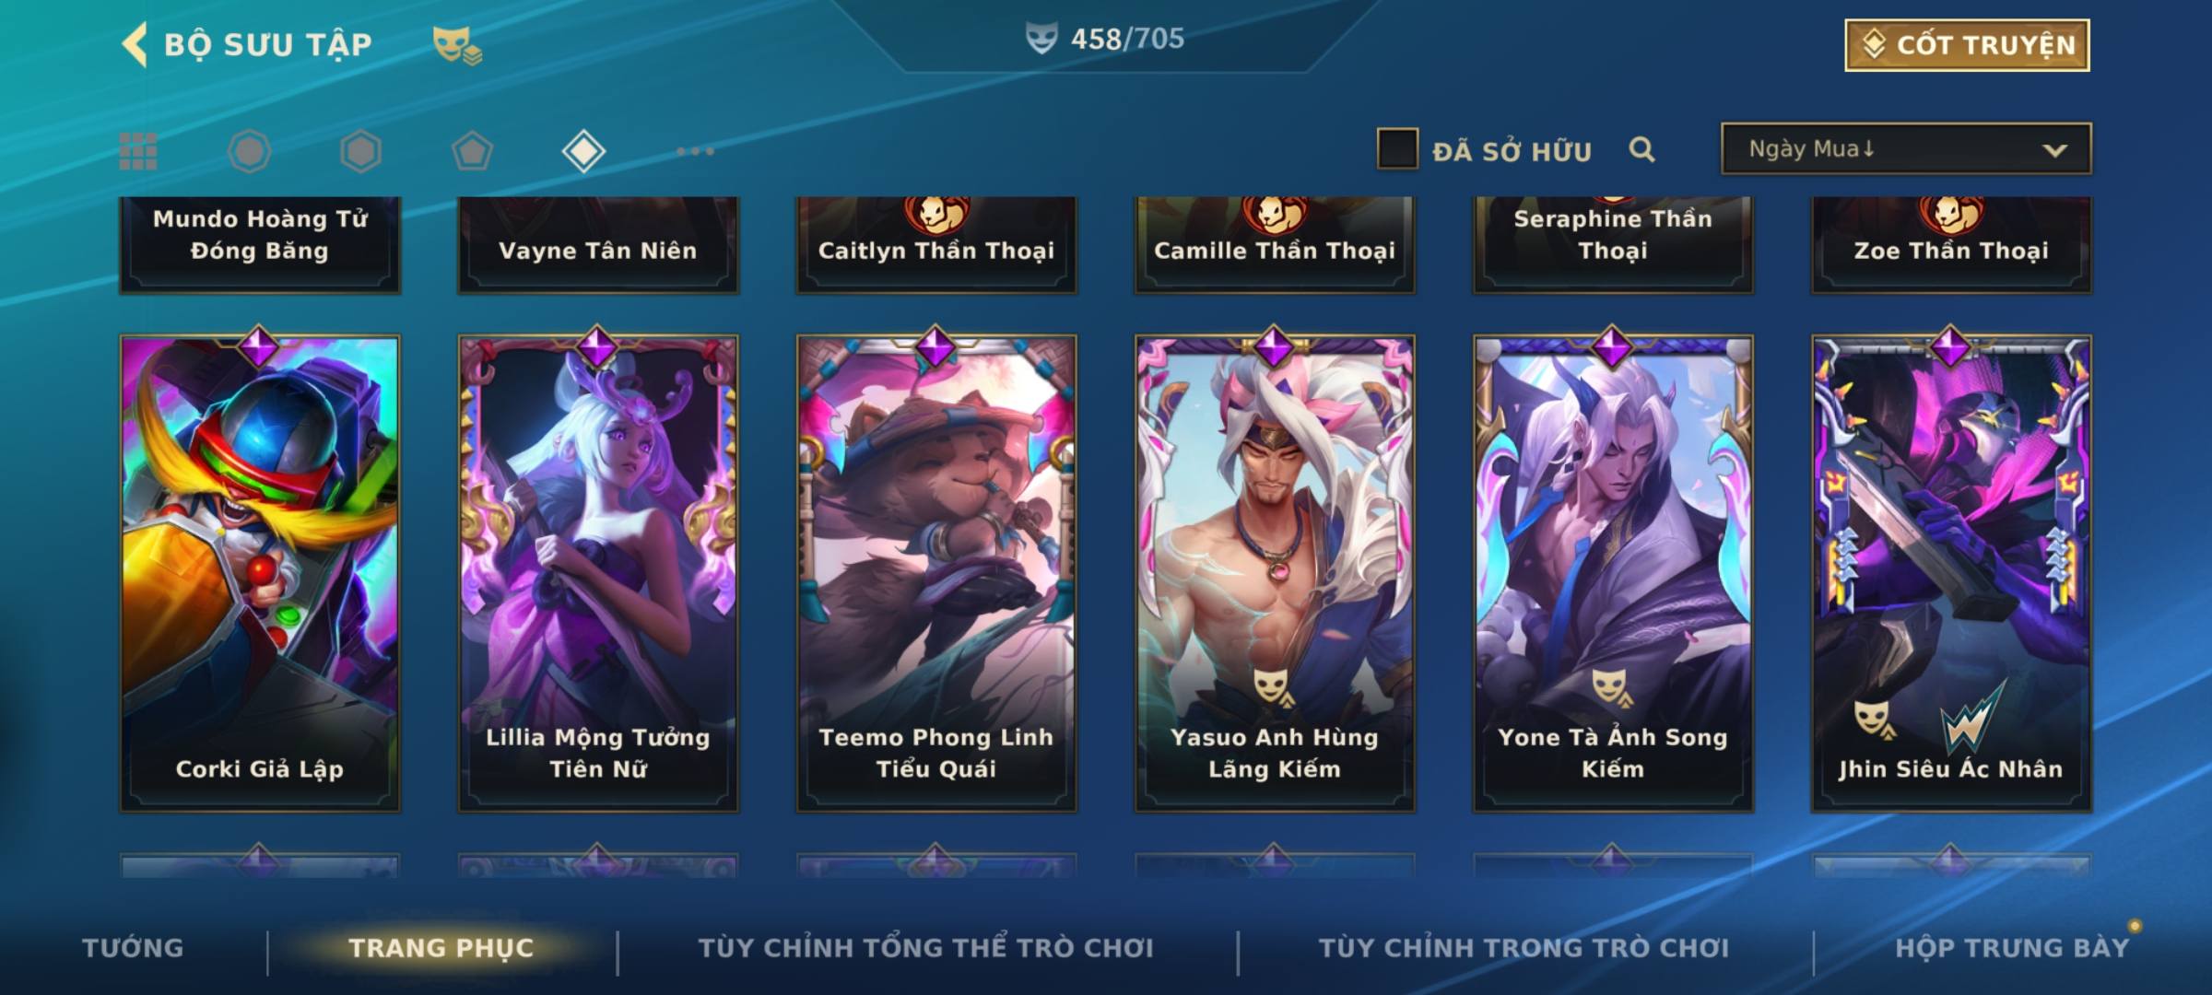Select the all-skins grid filter icon
2212x995 pixels.
[x=138, y=151]
